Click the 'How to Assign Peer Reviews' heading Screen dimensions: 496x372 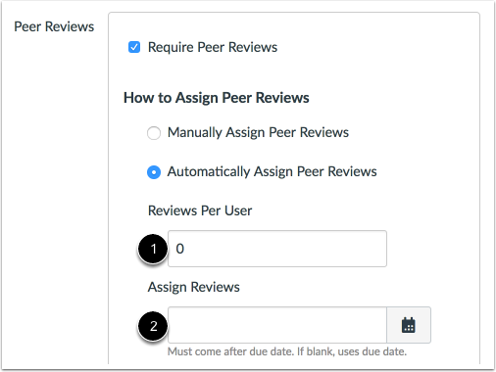(x=217, y=98)
